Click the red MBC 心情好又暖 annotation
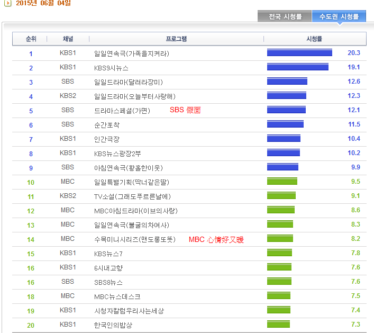The width and height of the screenshot is (374, 333). pos(216,239)
